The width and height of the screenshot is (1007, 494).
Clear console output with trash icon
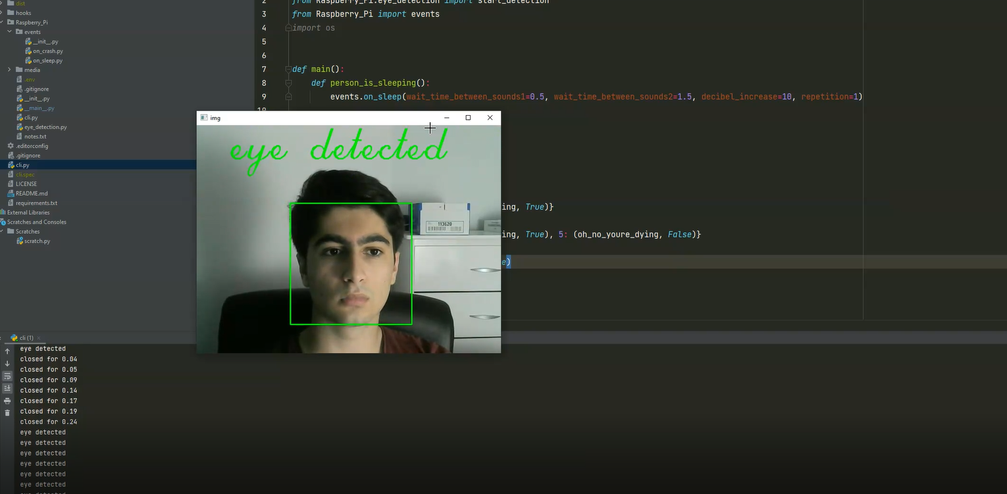[7, 412]
